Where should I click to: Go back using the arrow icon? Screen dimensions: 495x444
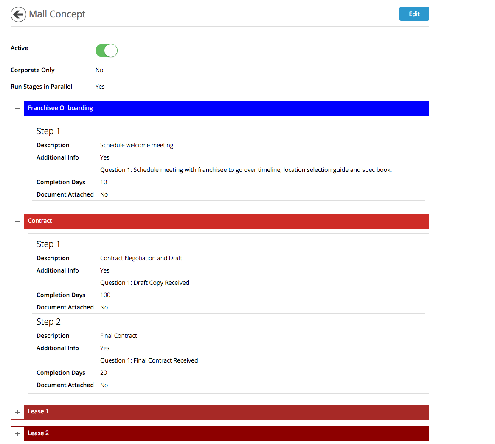point(18,14)
